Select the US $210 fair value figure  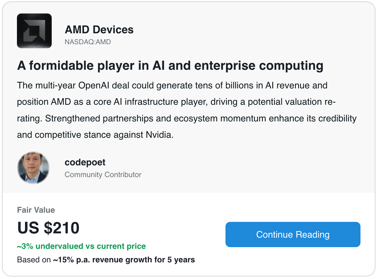tap(48, 228)
